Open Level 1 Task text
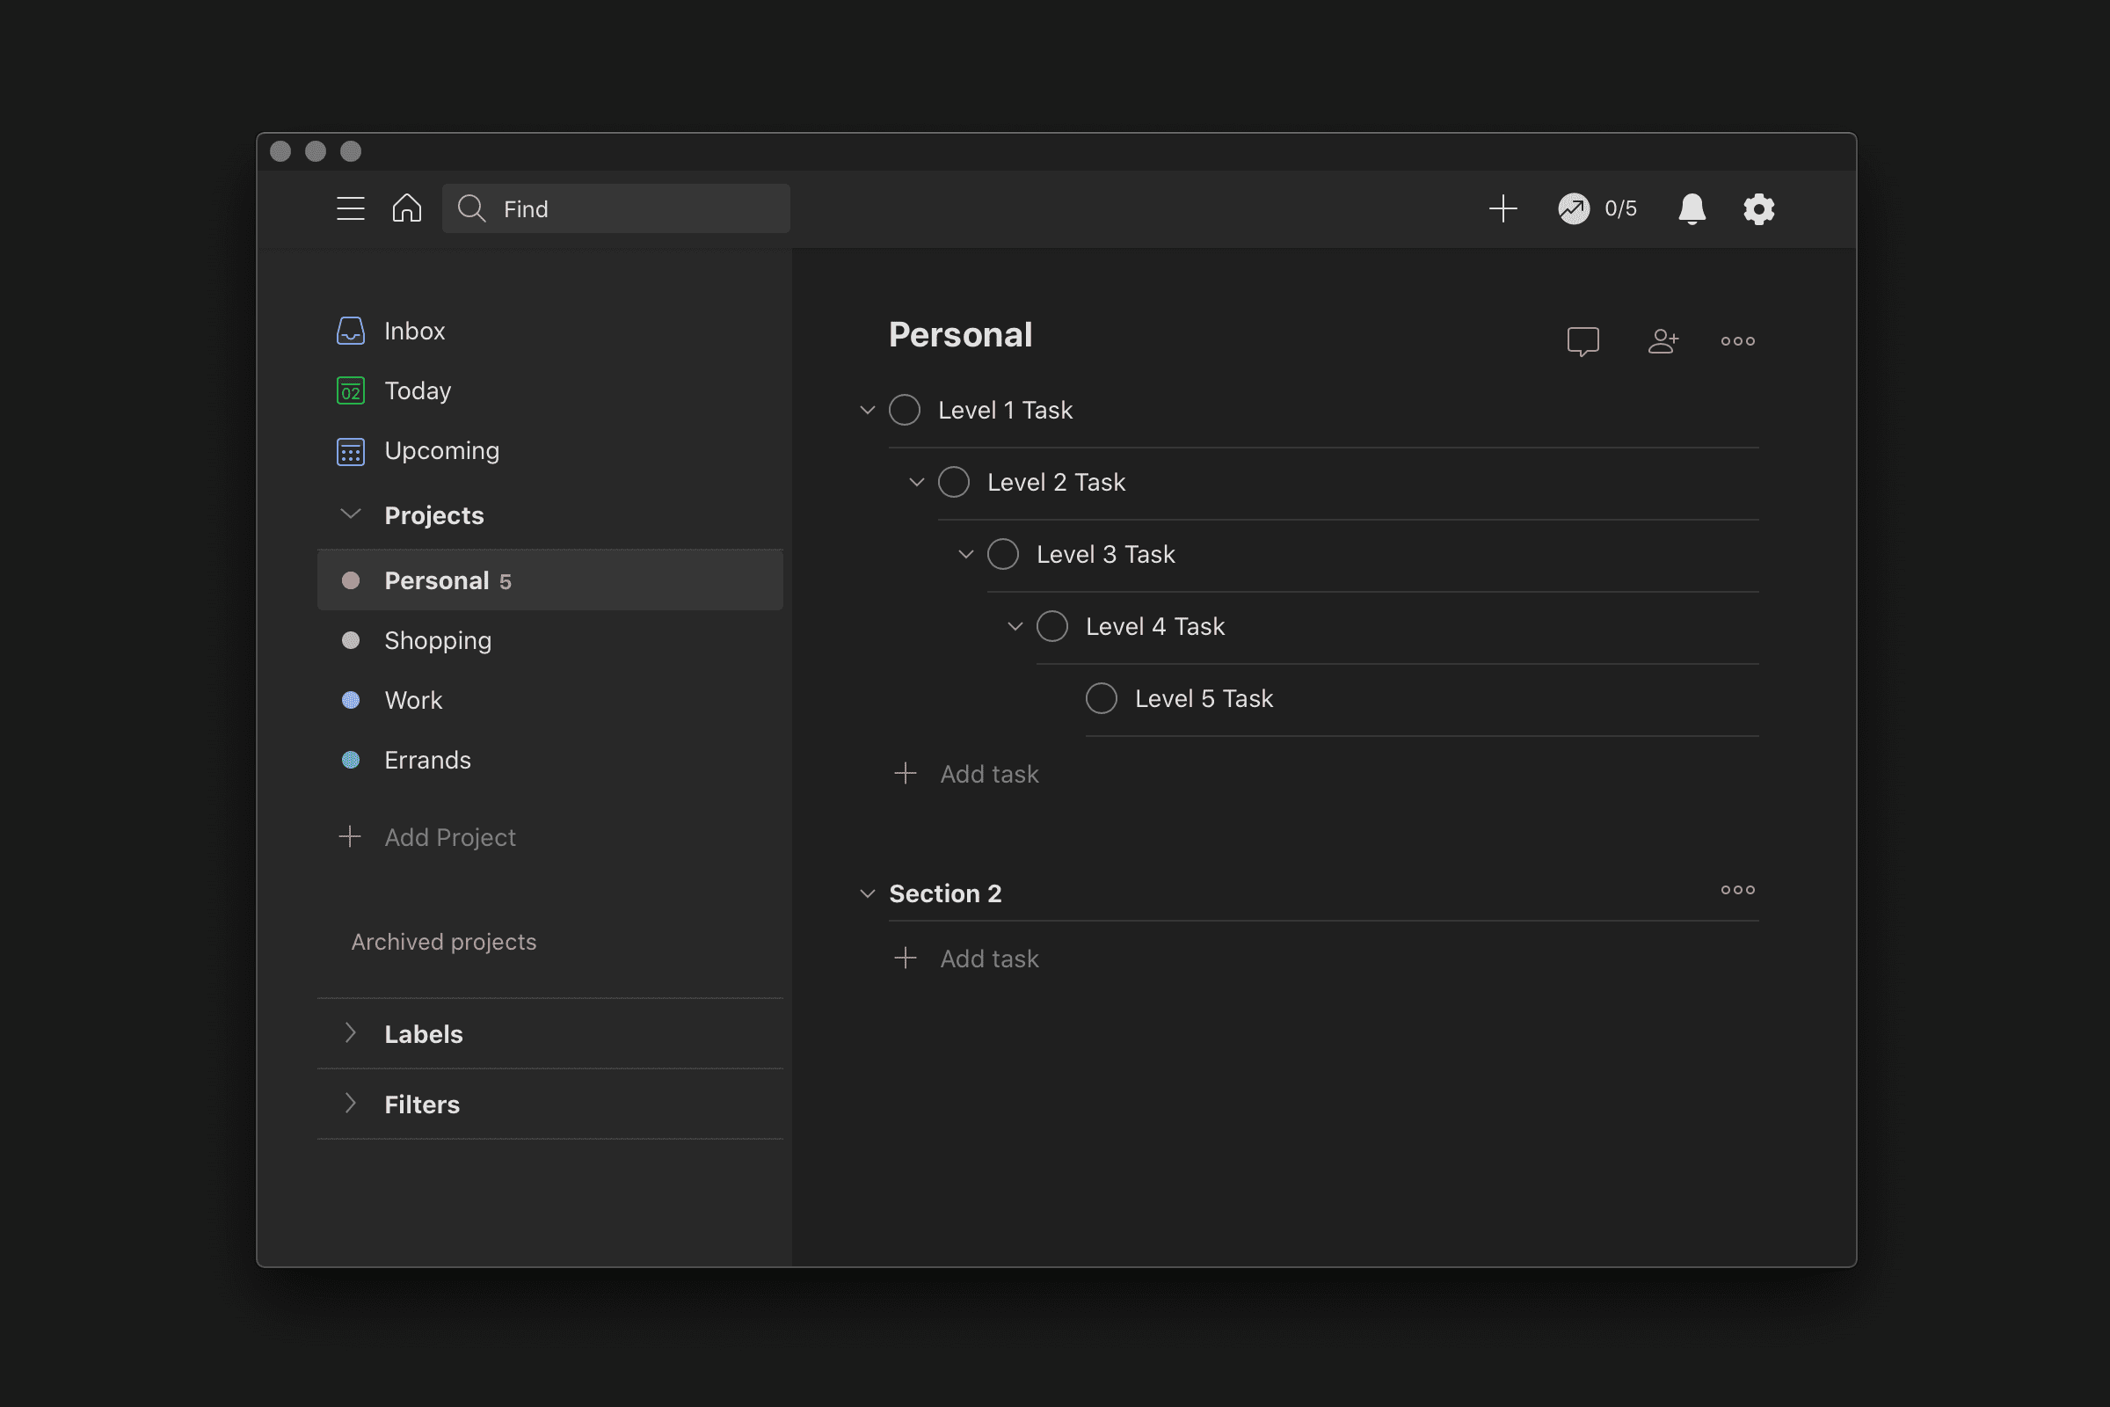 pyautogui.click(x=1005, y=410)
